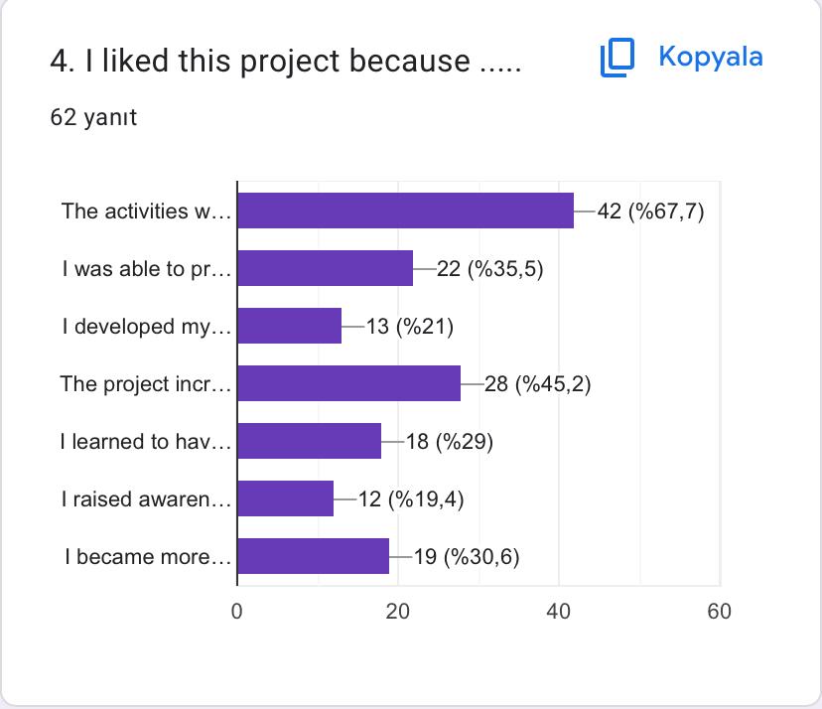822x709 pixels.
Task: Click the label 'I became more…'
Action: point(149,556)
